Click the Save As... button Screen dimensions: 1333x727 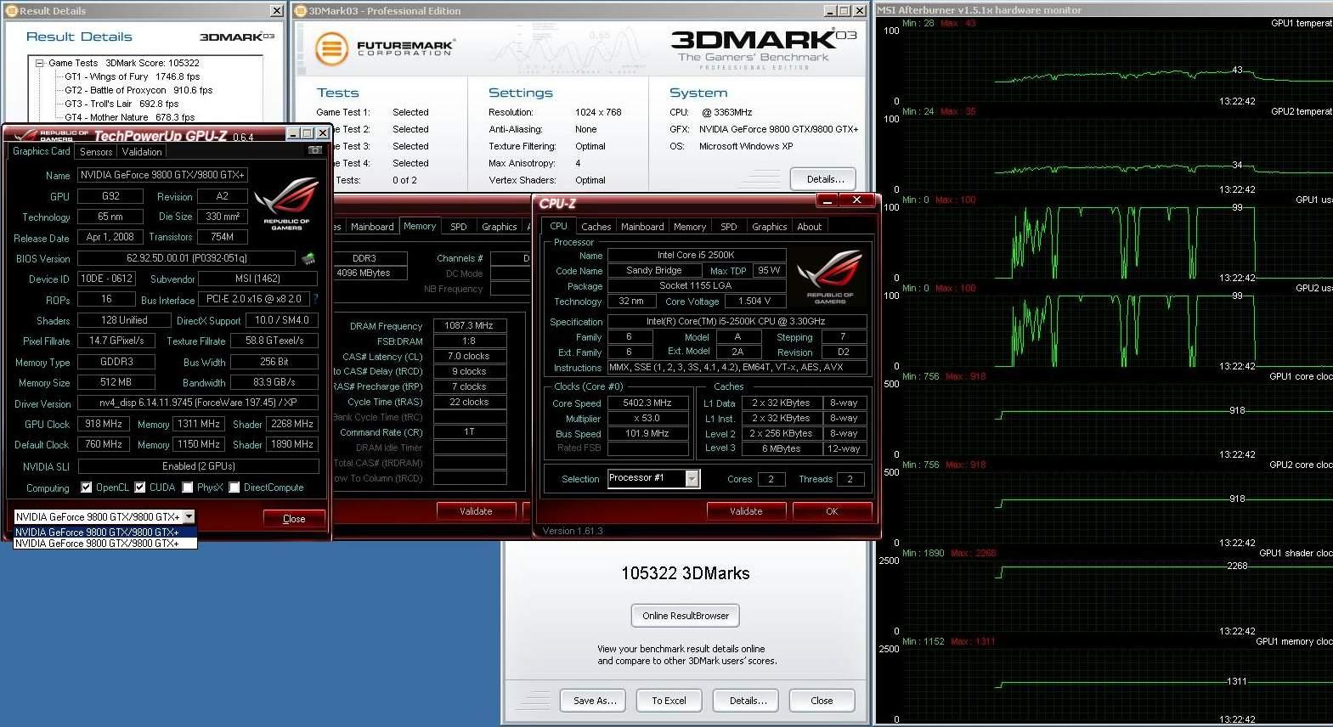[x=595, y=701]
